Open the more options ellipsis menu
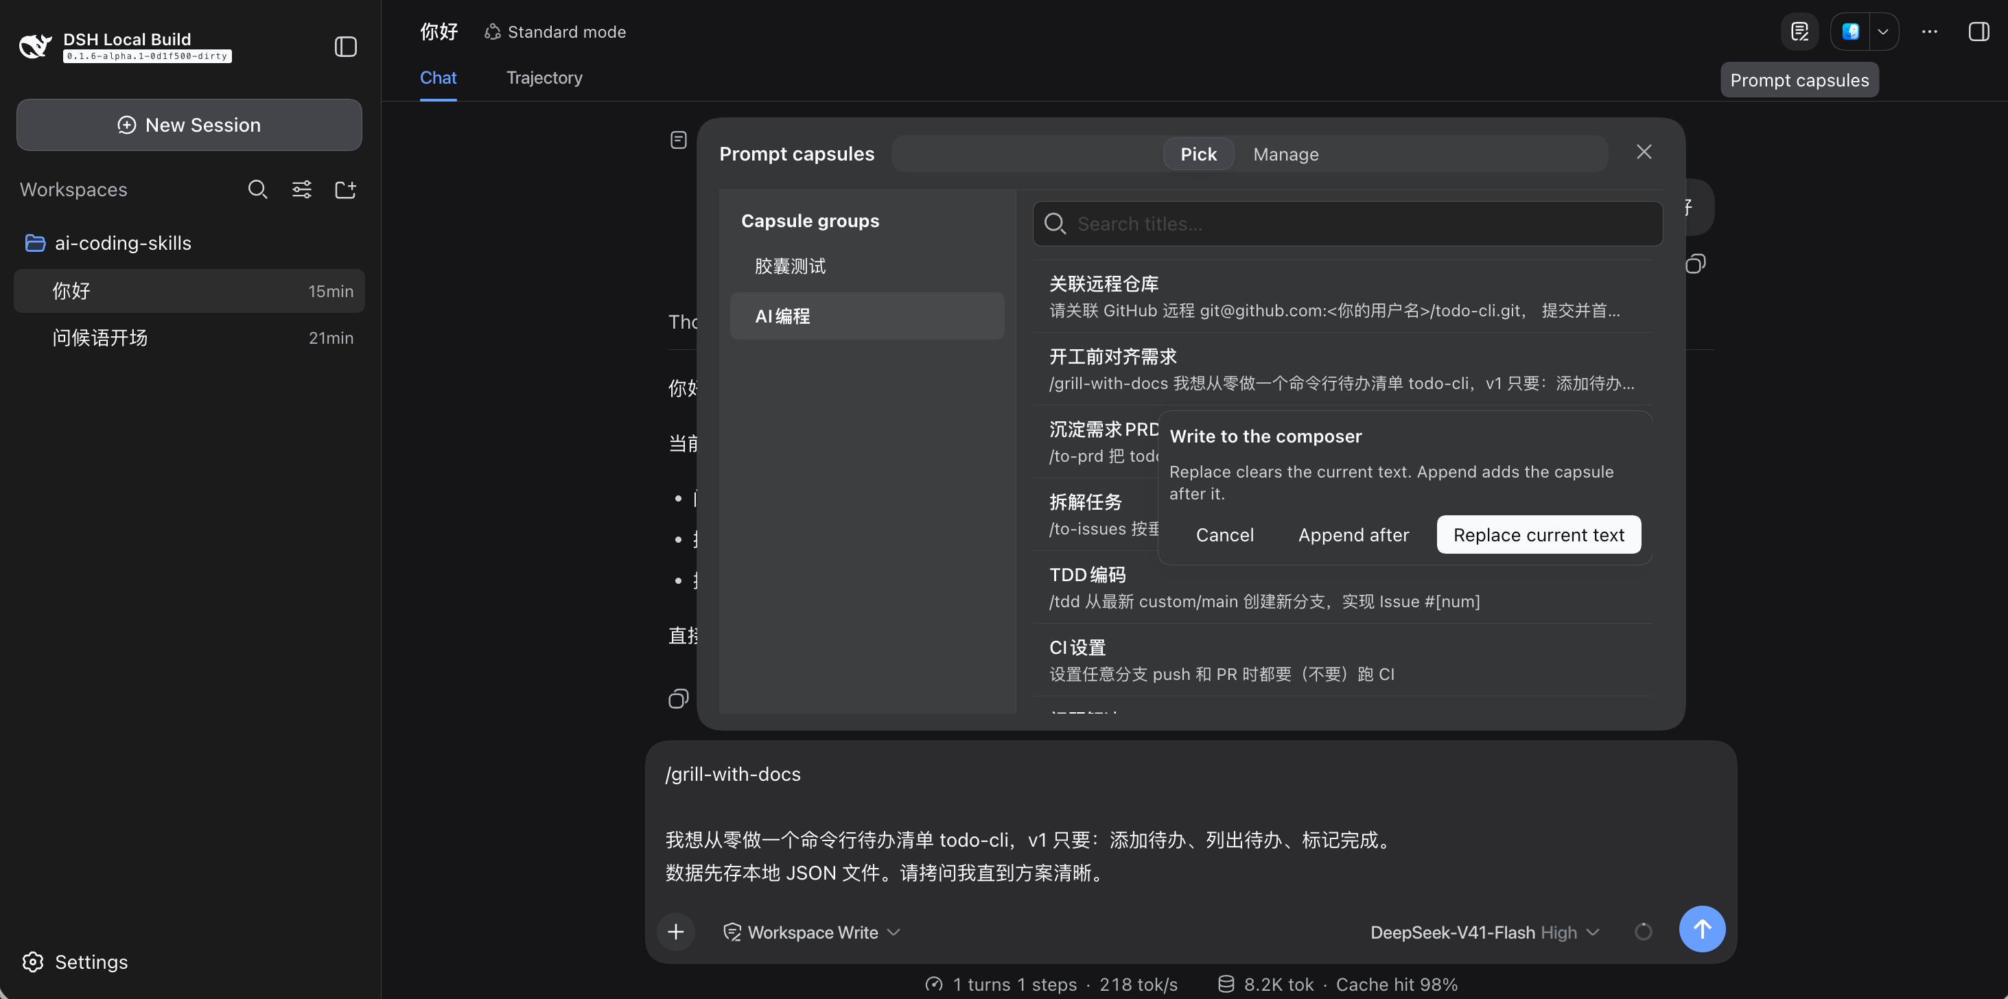The width and height of the screenshot is (2008, 999). pos(1930,32)
